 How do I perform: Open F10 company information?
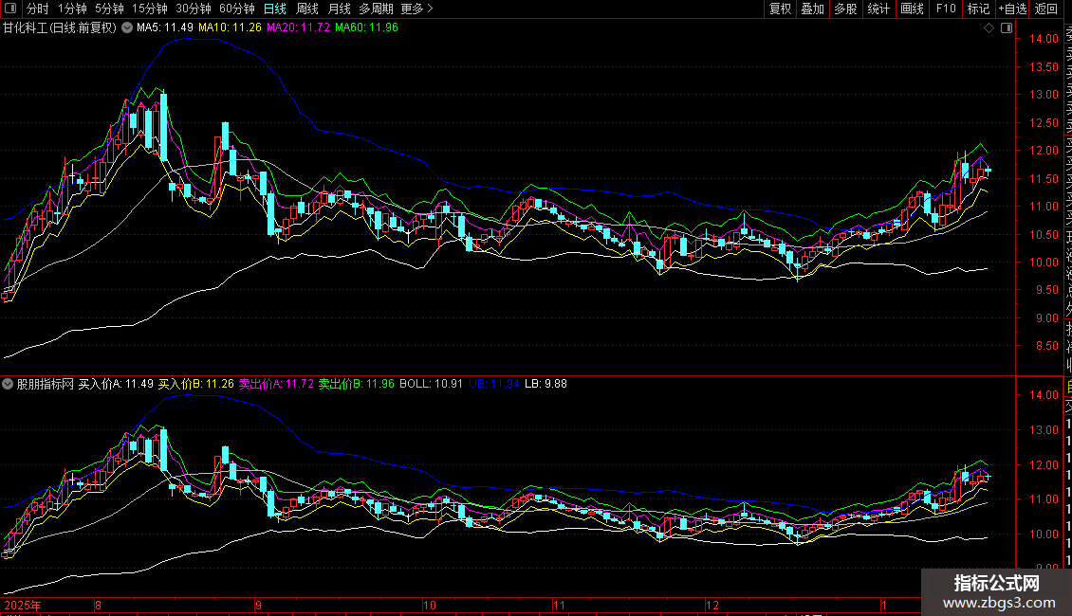coord(946,9)
